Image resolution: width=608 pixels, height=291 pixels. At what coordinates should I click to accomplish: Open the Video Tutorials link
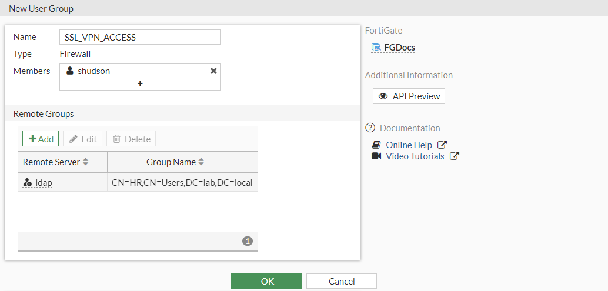415,156
